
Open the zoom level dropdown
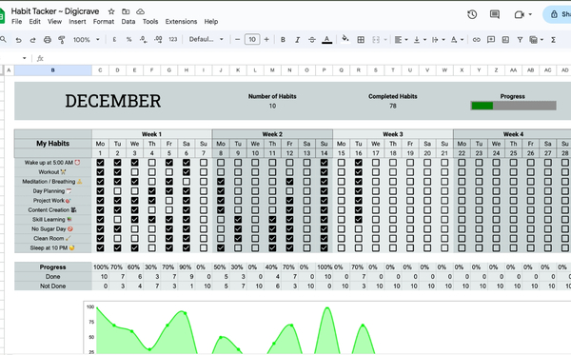pyautogui.click(x=87, y=40)
